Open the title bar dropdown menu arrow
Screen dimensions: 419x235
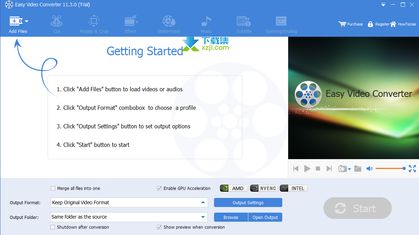(383, 5)
